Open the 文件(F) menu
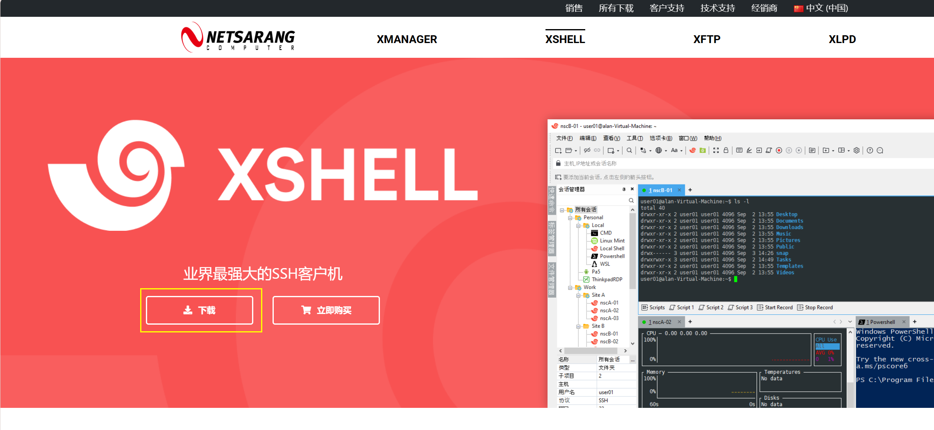The height and width of the screenshot is (430, 934). pyautogui.click(x=564, y=138)
